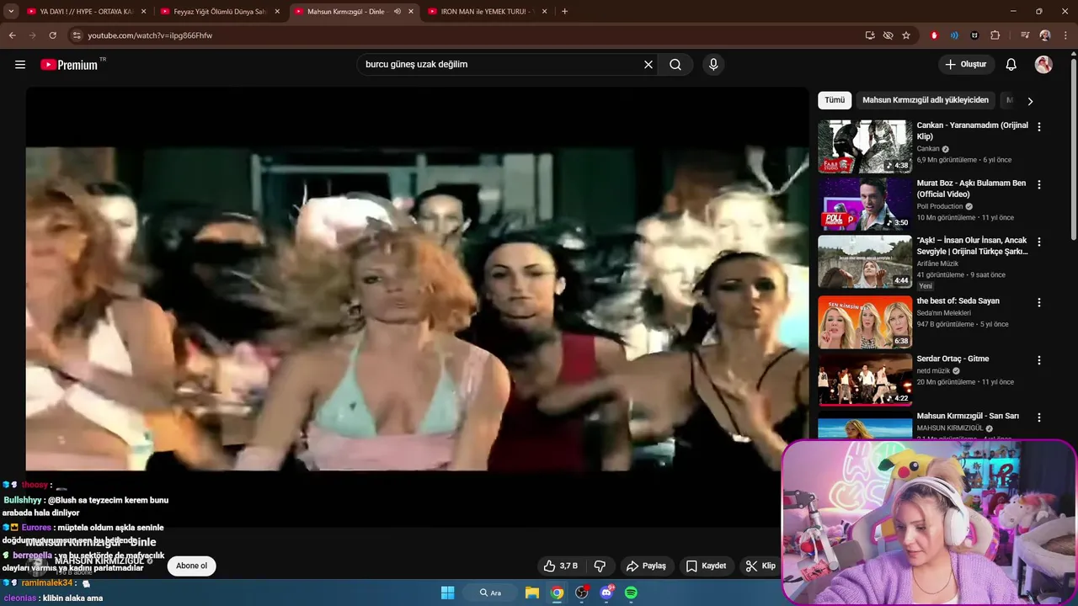Open Aşk İnsan Olur İnsan thumbnail
Viewport: 1078px width, 606px height.
[865, 261]
